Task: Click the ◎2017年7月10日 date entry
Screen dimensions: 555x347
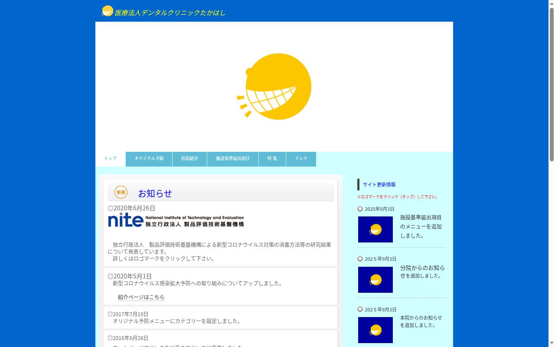Action: pos(128,314)
